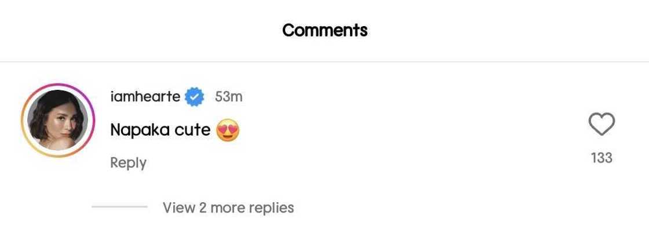The image size is (649, 241).
Task: Open the 133 likes count
Action: click(x=601, y=158)
